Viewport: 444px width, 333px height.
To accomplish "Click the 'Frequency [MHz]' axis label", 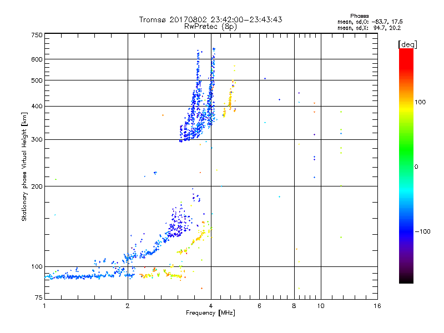I will click(210, 313).
